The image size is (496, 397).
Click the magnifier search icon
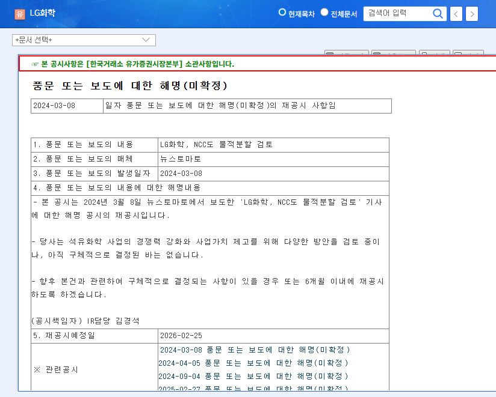pyautogui.click(x=438, y=14)
